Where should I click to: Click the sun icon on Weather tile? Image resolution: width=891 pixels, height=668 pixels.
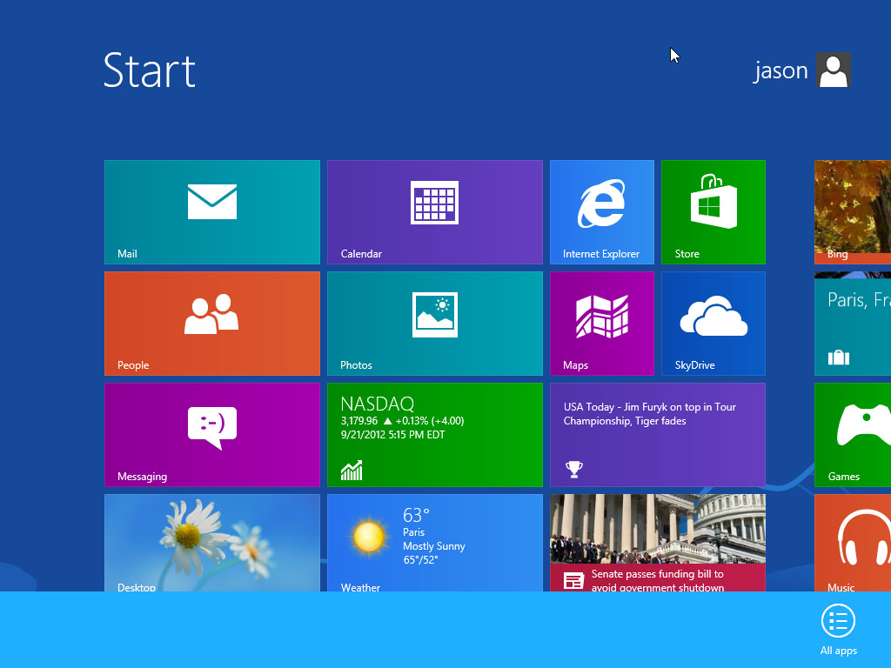(368, 536)
